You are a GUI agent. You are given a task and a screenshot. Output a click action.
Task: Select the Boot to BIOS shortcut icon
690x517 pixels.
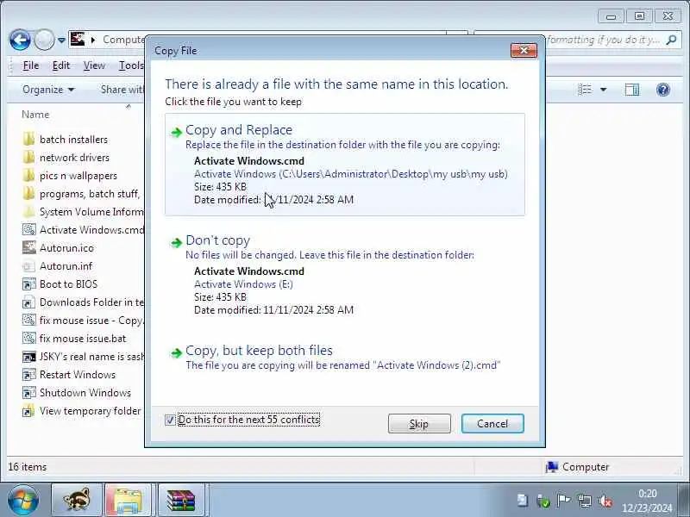(x=28, y=284)
